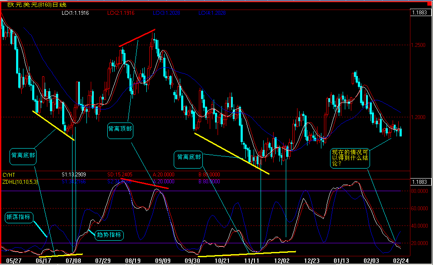Select the red LCX2:1.1916 indicator value
Screen dimensions: 433x265
click(x=121, y=13)
